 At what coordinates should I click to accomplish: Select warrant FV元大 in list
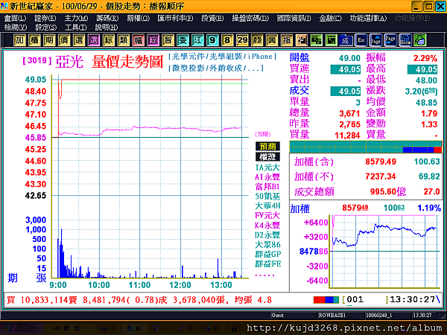(267, 216)
